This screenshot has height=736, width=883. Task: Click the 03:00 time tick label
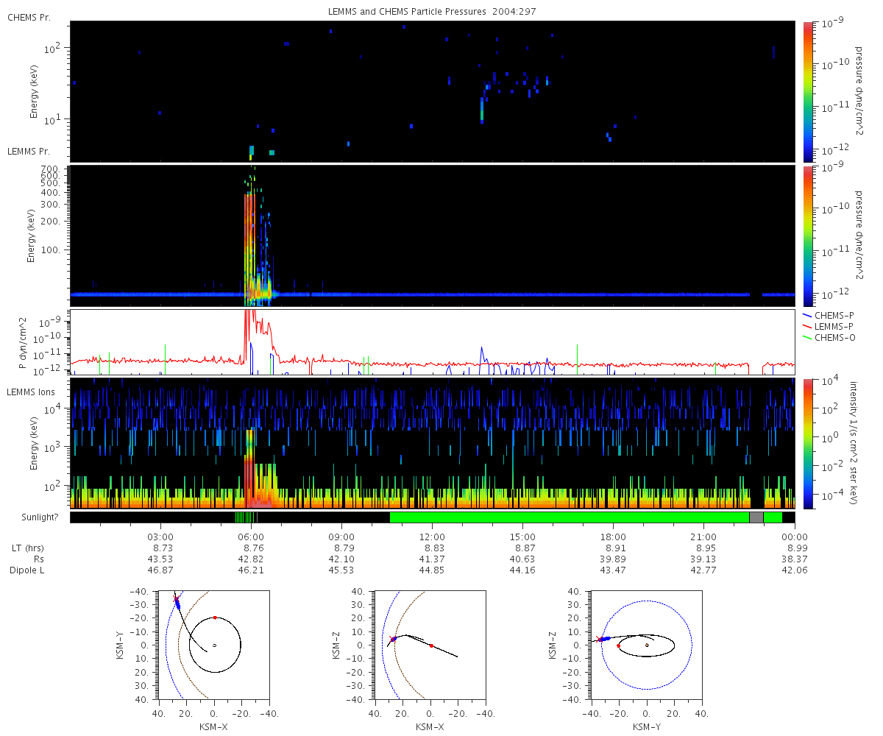pos(160,536)
